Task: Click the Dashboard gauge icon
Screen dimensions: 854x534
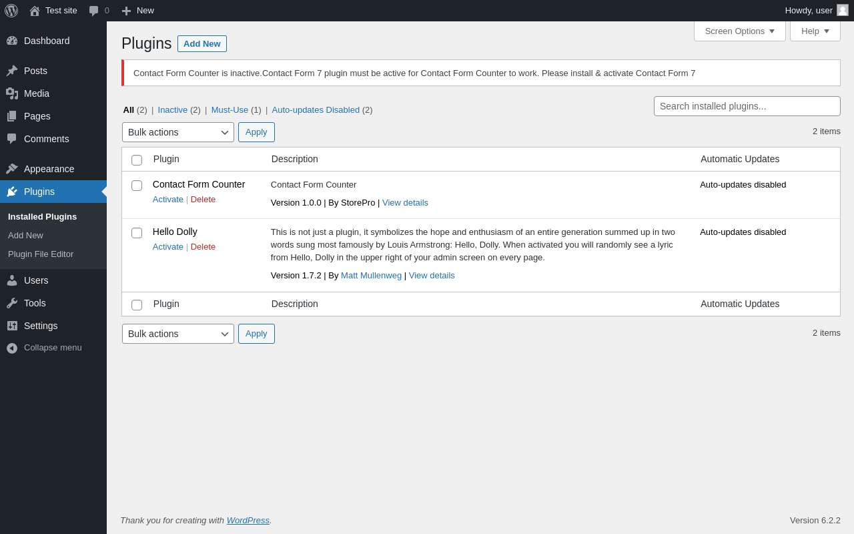Action: click(12, 41)
